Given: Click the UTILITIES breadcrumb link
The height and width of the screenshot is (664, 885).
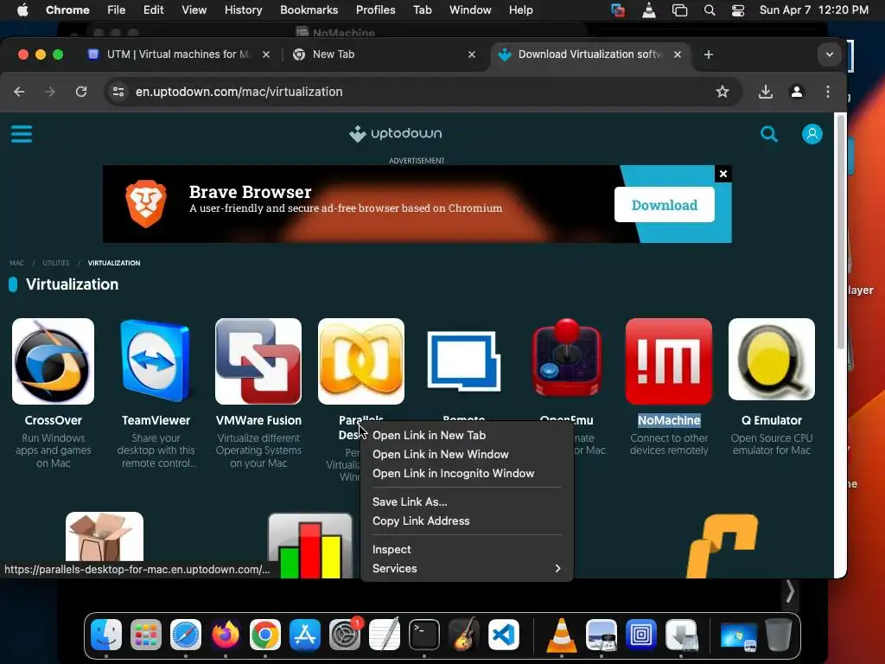Looking at the screenshot, I should point(56,263).
